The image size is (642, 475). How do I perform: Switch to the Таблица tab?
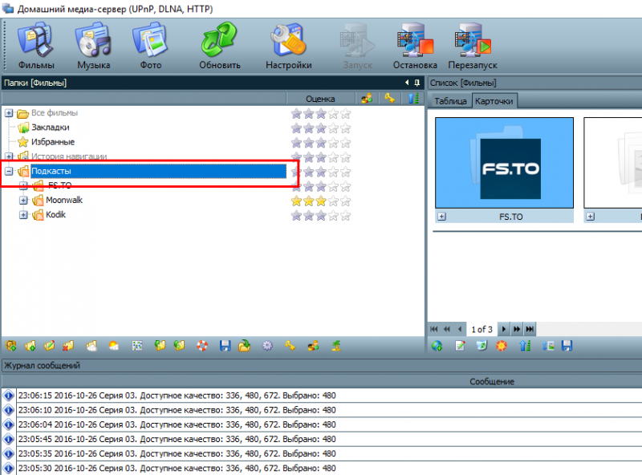pyautogui.click(x=450, y=101)
